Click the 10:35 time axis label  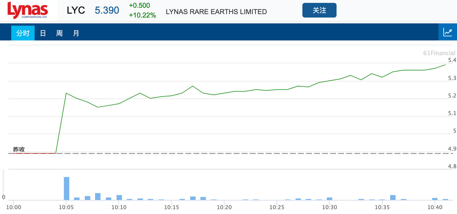pos(382,207)
